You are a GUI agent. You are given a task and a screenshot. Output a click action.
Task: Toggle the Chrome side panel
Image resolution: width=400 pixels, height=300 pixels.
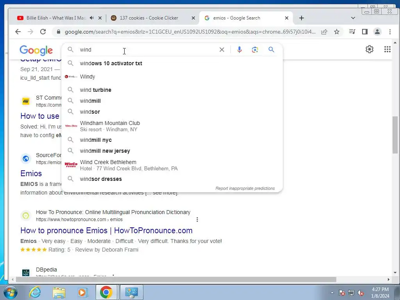coord(365,32)
